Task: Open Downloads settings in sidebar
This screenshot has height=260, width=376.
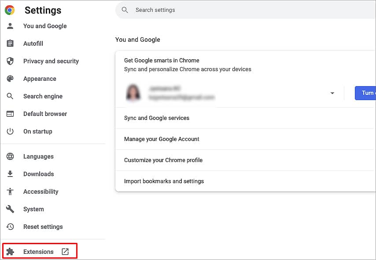Action: [x=39, y=174]
